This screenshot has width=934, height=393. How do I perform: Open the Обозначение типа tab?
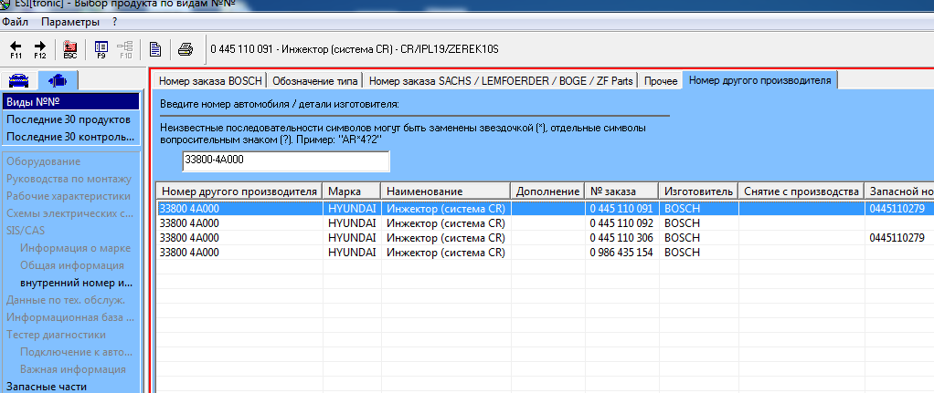[x=316, y=81]
